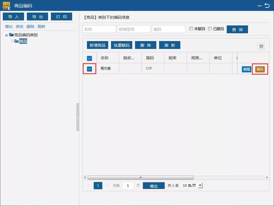Click the 刷新 link in left panel
The width and height of the screenshot is (274, 206).
tap(41, 27)
